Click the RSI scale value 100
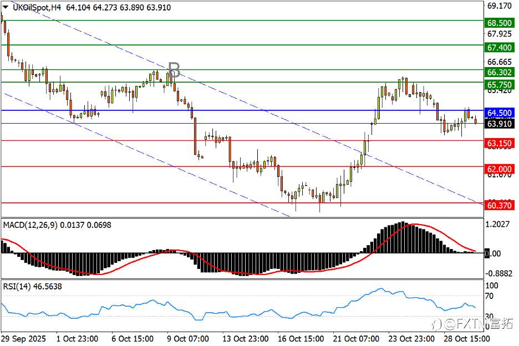519x346 pixels. (x=491, y=286)
